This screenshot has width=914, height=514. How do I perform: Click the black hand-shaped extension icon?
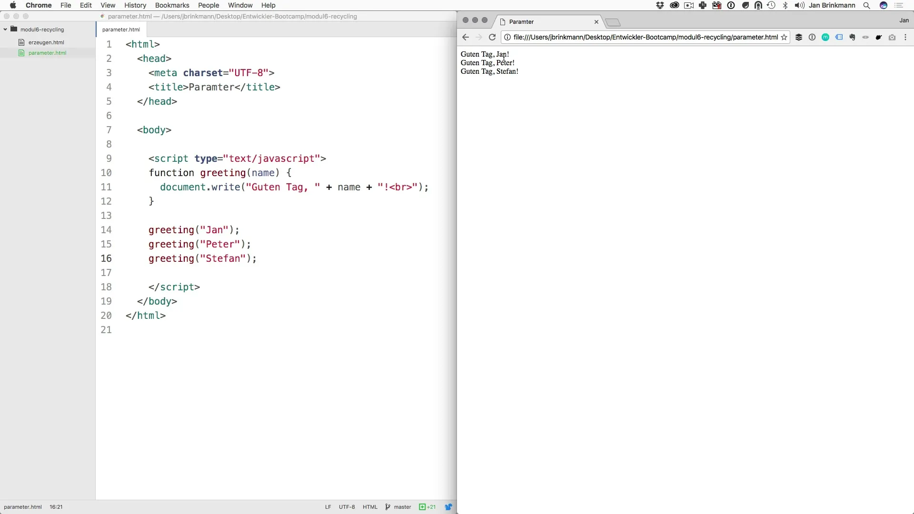click(x=879, y=37)
